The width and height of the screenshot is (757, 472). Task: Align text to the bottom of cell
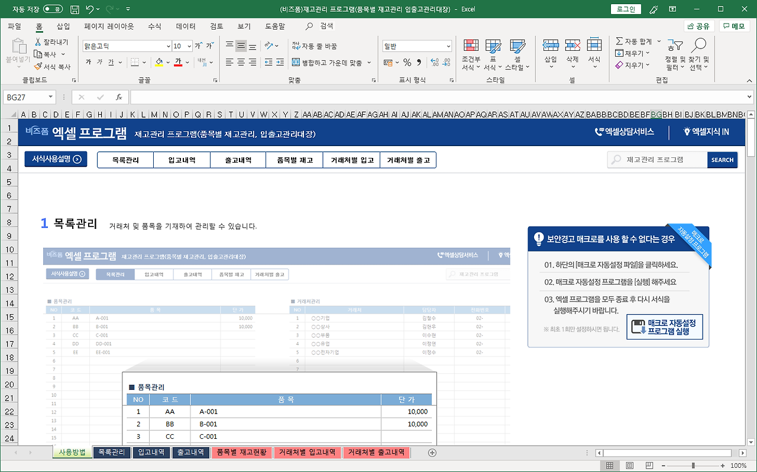pos(252,46)
